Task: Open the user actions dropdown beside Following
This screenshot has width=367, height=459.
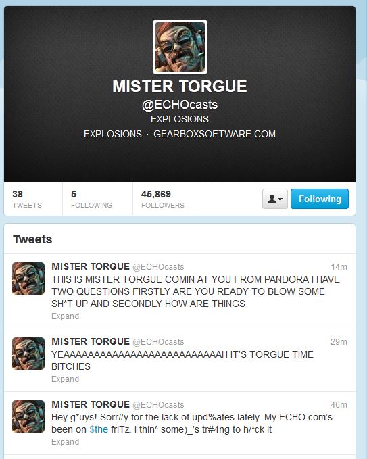Action: coord(275,199)
